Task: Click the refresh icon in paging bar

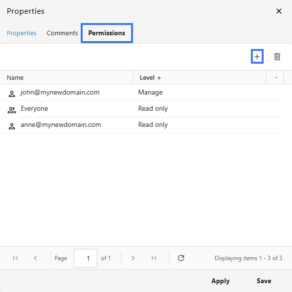Action: pos(181,258)
